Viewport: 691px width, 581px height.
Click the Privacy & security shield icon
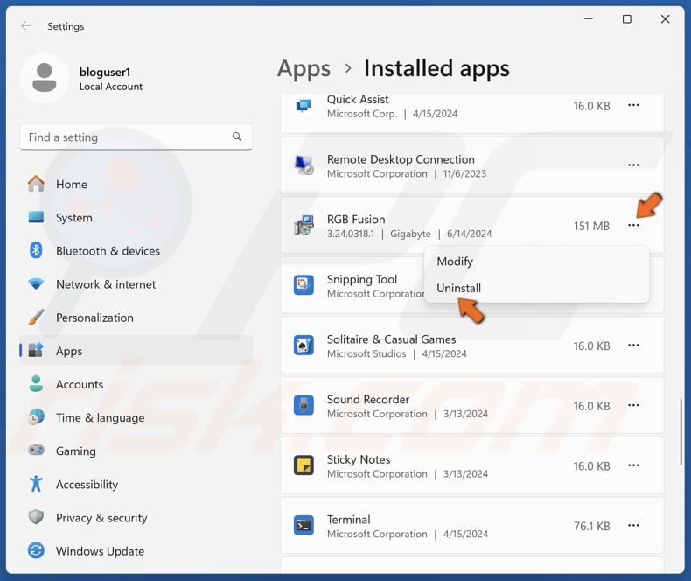pos(36,517)
